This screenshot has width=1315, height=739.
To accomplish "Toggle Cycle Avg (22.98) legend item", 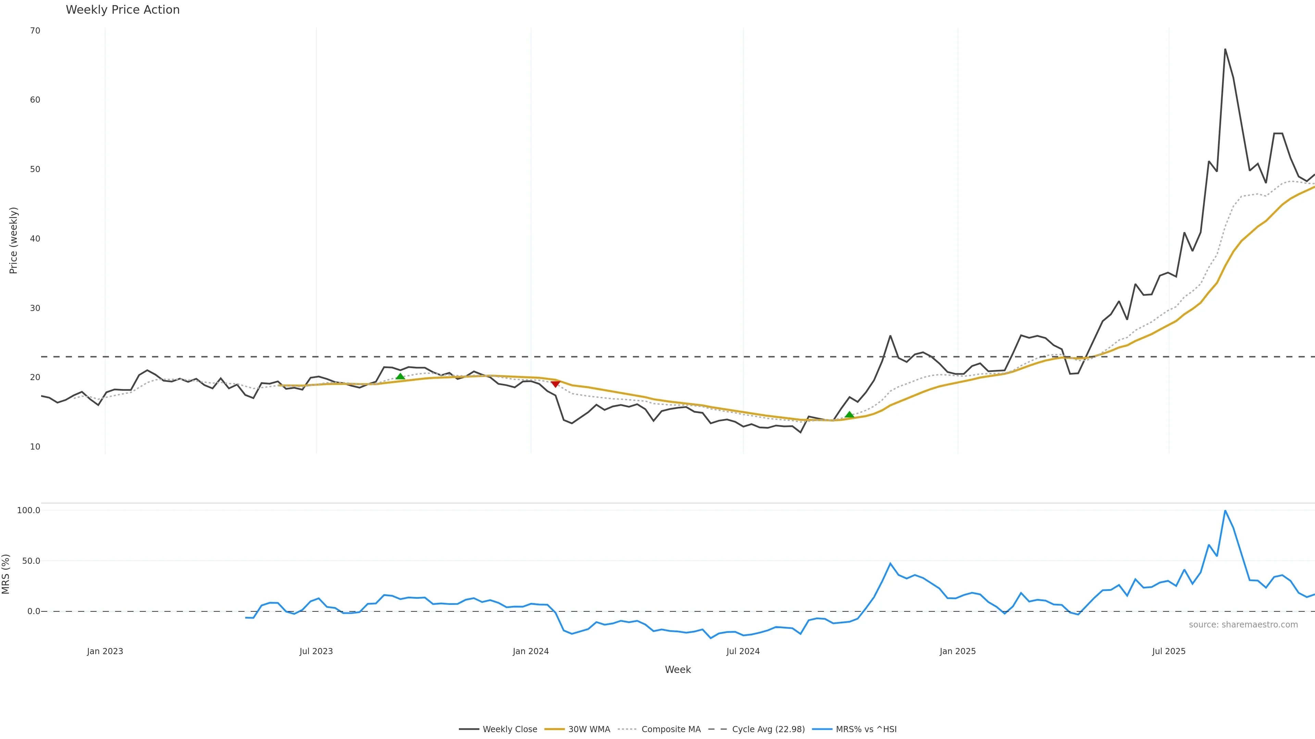I will (x=768, y=729).
